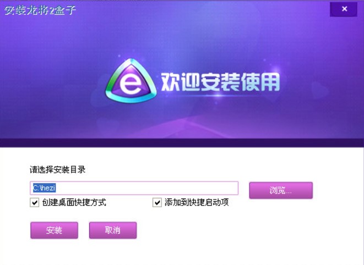Screen dimensions: 364x265
Task: Close the installer with the X button
Action: tap(343, 9)
